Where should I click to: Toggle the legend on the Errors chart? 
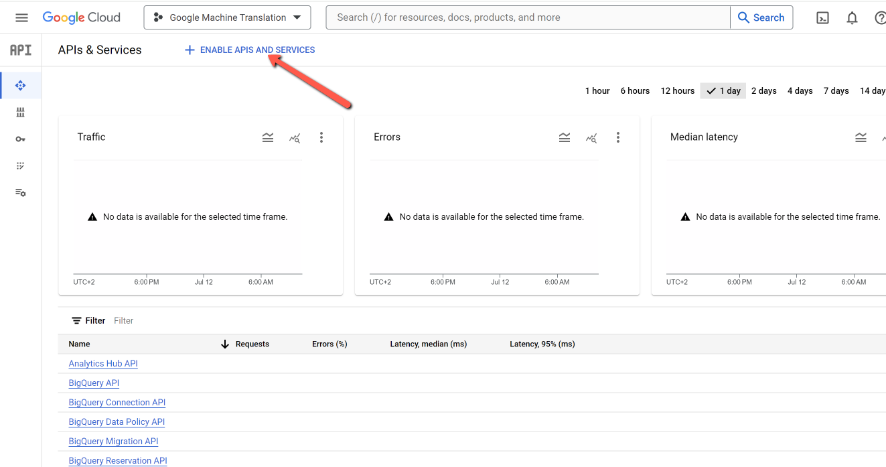[565, 137]
